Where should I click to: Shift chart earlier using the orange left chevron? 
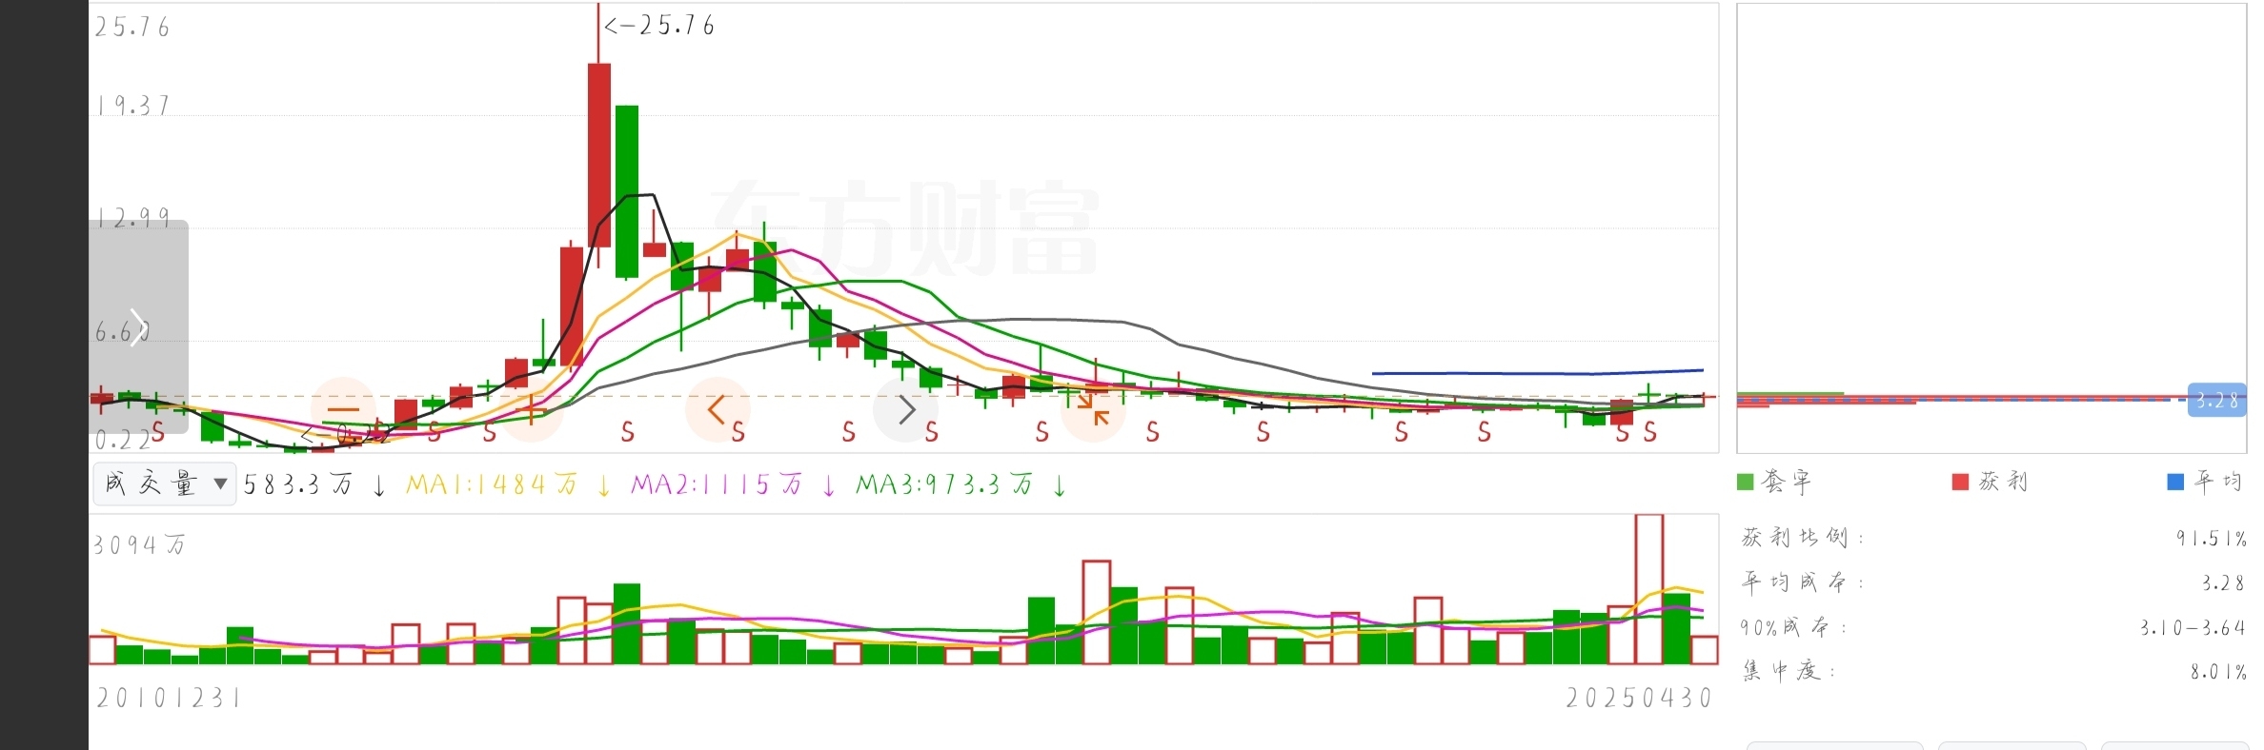pyautogui.click(x=718, y=409)
